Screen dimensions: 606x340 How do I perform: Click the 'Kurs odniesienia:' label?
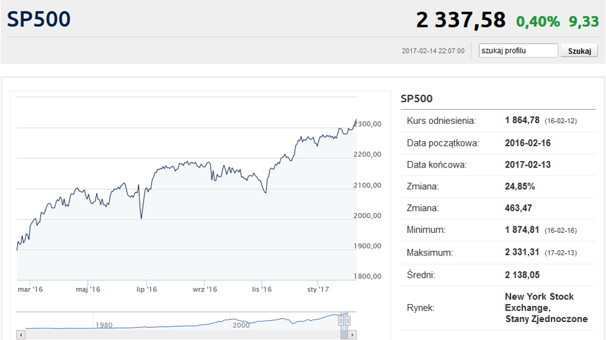[x=441, y=121]
